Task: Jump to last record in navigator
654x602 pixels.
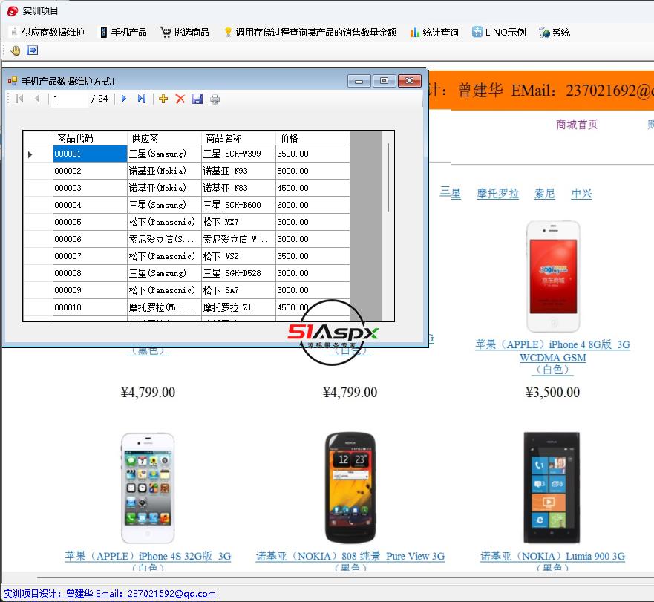Action: (142, 99)
